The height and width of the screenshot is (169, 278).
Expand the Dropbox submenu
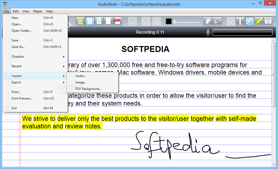click(35, 57)
